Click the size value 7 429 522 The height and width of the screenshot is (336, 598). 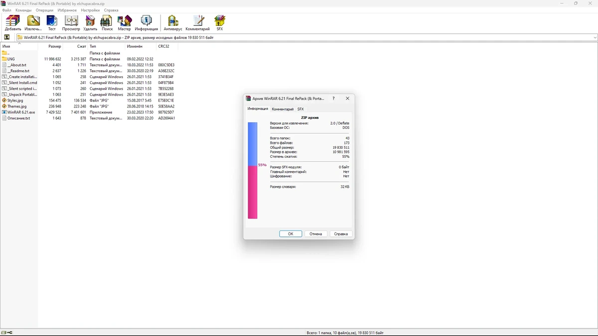[53, 112]
